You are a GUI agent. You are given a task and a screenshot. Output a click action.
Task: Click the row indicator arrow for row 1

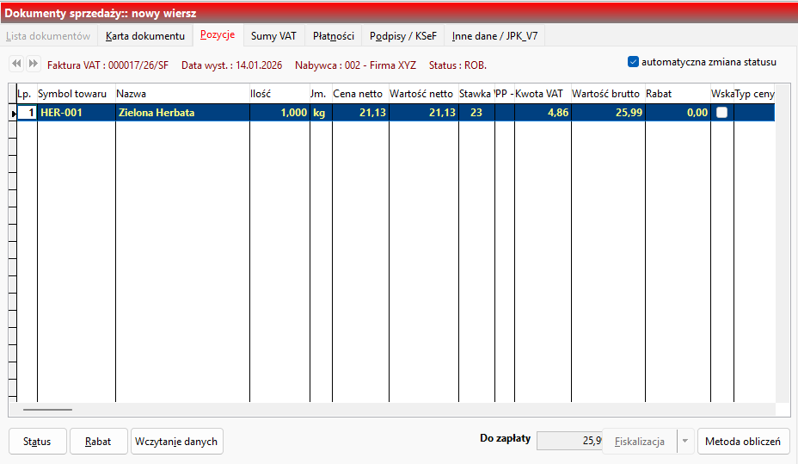pyautogui.click(x=13, y=114)
